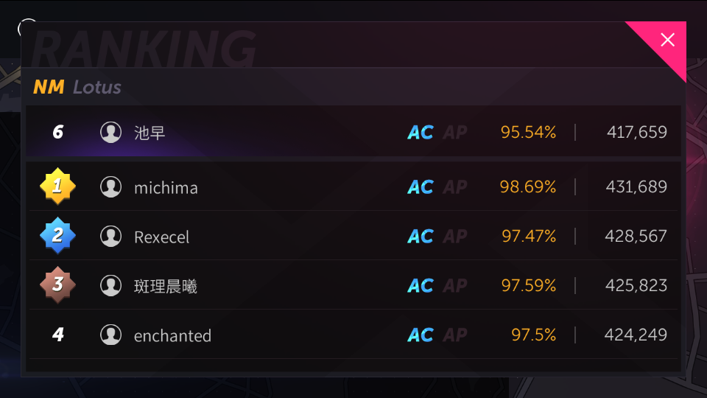Click the gold rank 1 badge
This screenshot has width=707, height=398.
pos(57,186)
